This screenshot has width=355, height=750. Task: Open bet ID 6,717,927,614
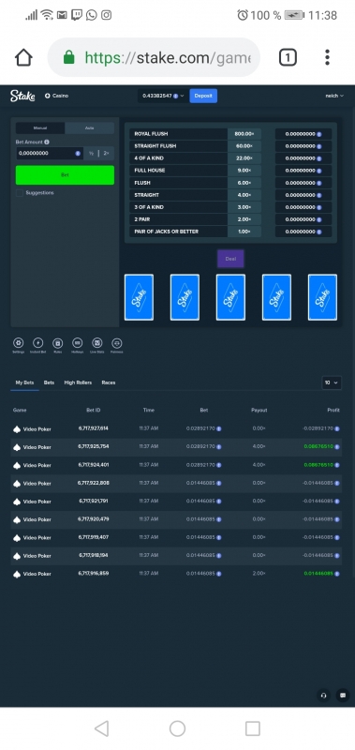pos(93,428)
